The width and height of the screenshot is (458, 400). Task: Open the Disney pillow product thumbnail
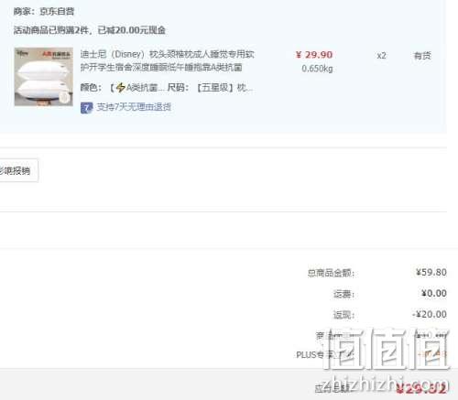(44, 77)
